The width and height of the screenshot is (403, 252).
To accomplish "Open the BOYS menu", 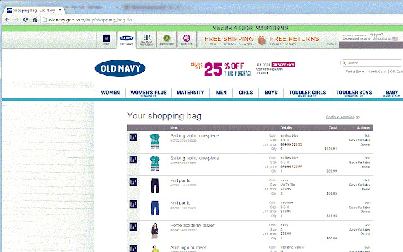I will point(271,93).
